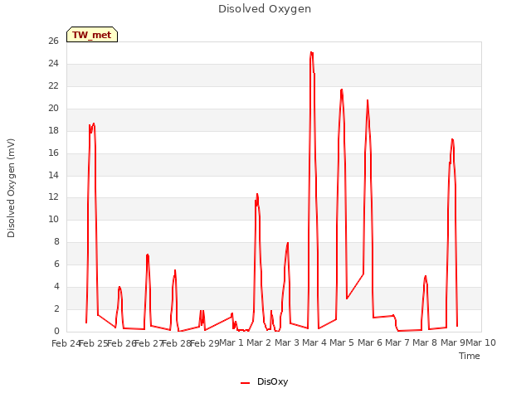Click the red DisOxy legend swatch

point(245,383)
